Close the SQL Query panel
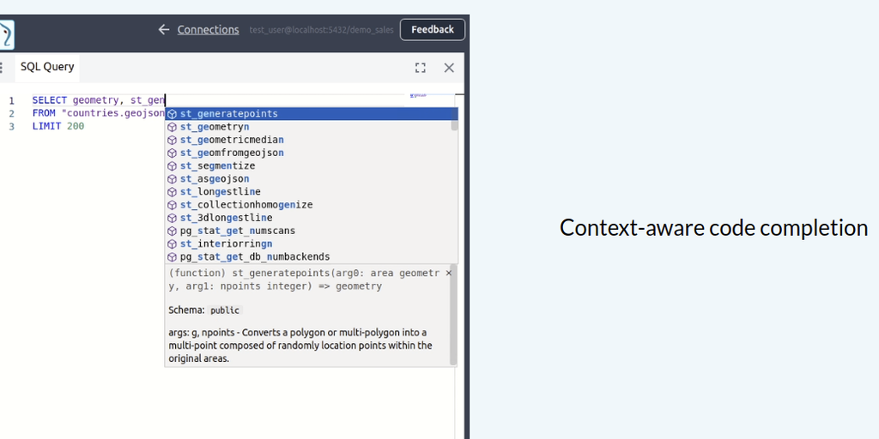Screen dimensions: 879x439 pyautogui.click(x=449, y=68)
